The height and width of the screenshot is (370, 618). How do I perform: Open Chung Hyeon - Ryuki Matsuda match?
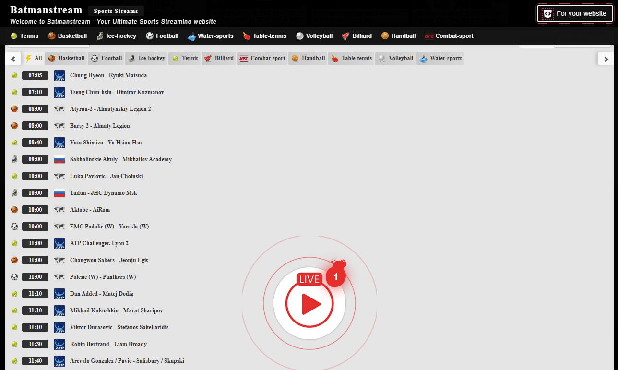108,75
